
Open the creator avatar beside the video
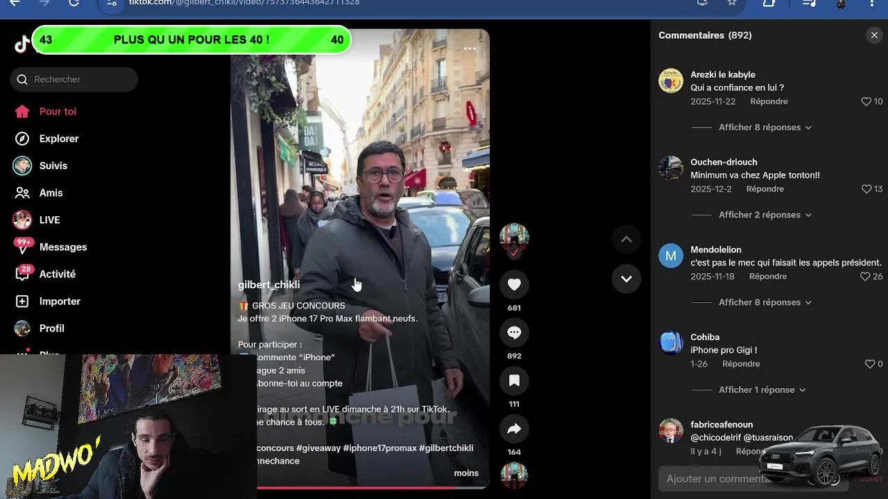pyautogui.click(x=514, y=238)
